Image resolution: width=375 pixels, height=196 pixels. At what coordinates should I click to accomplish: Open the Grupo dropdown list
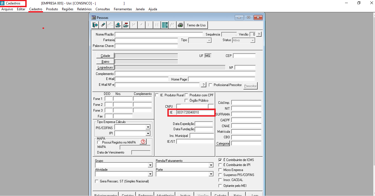click(150, 165)
